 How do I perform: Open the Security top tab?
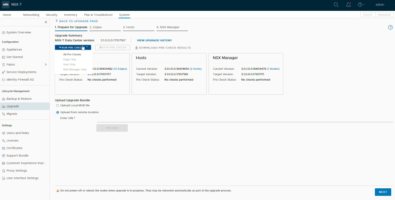52,15
